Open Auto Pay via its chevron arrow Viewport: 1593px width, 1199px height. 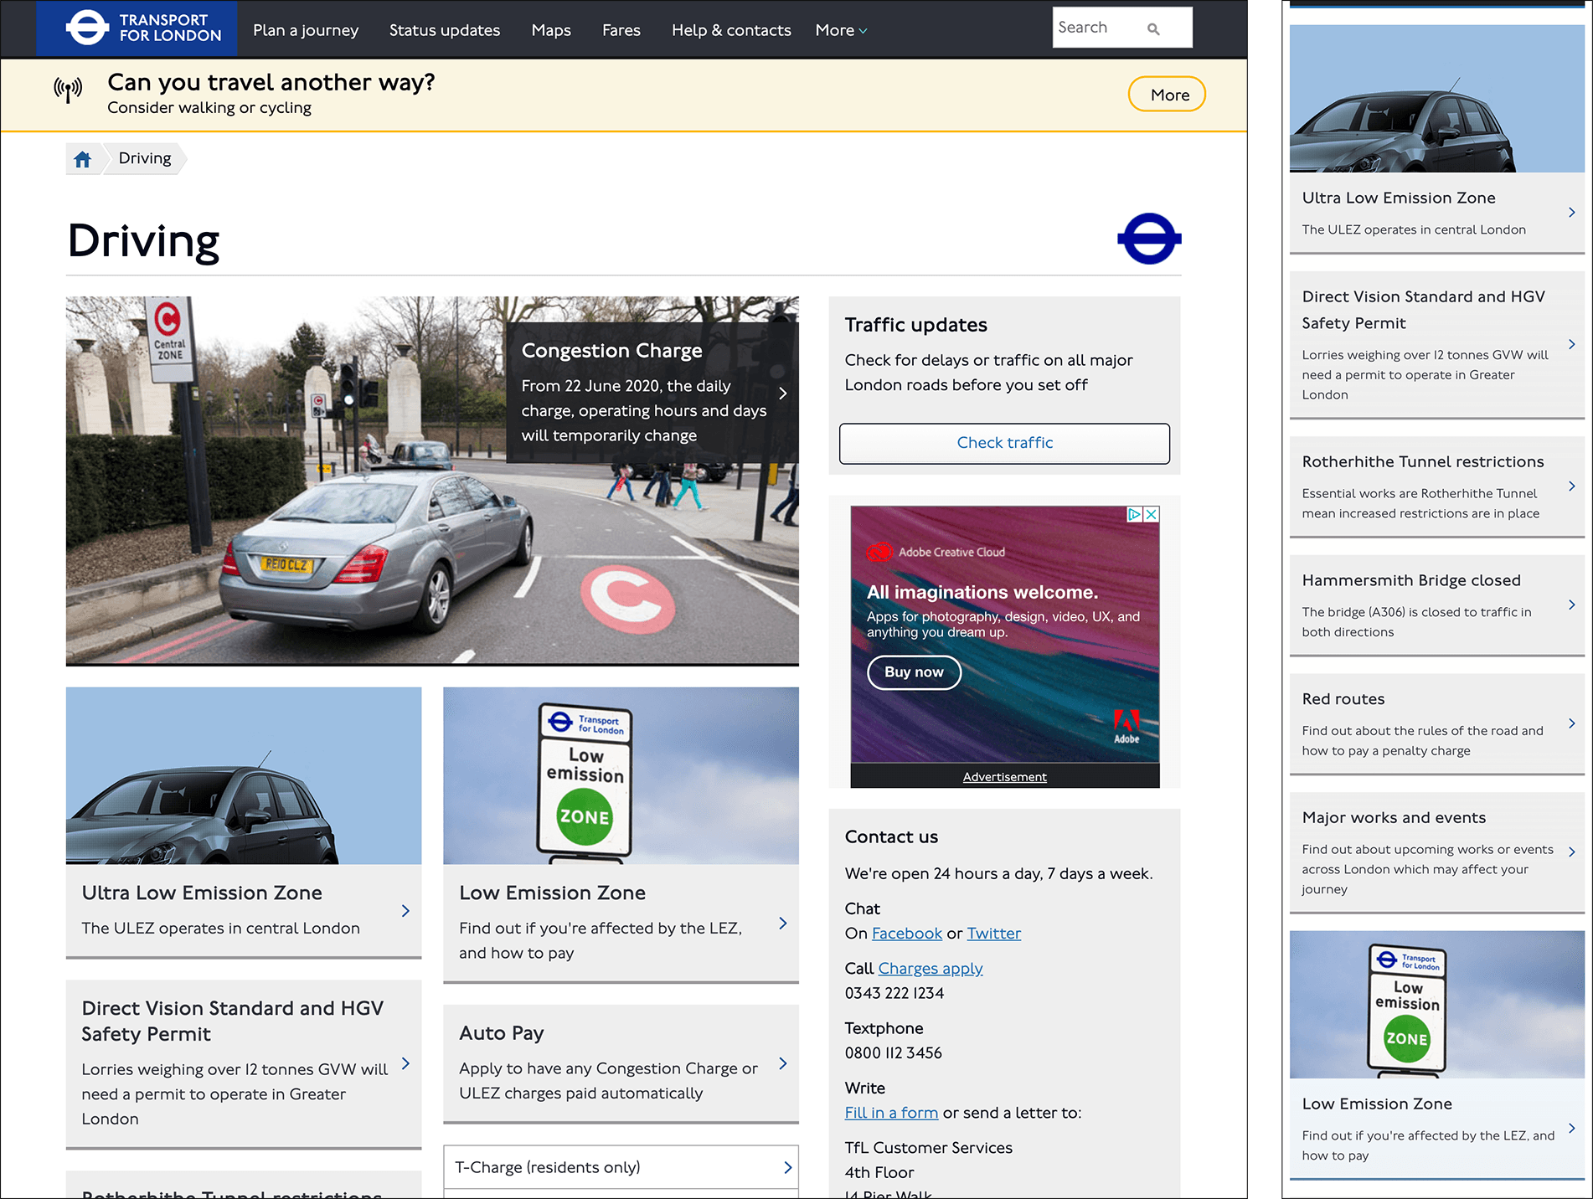tap(782, 1063)
